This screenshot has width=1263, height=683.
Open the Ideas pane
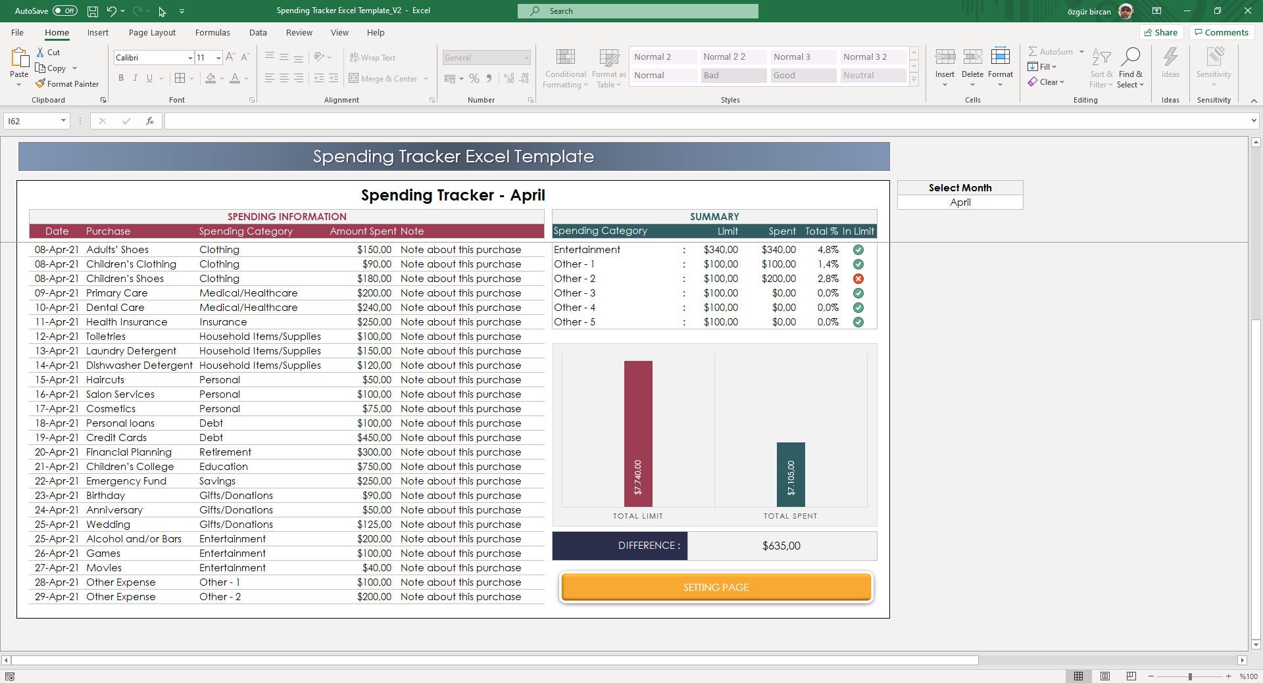[1170, 66]
